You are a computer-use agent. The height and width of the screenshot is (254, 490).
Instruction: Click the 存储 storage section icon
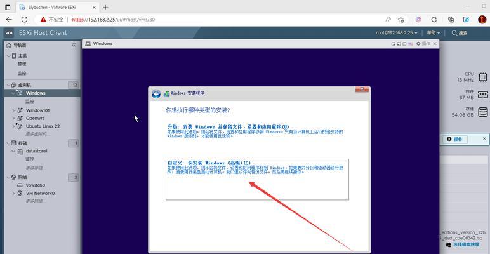pyautogui.click(x=13, y=143)
